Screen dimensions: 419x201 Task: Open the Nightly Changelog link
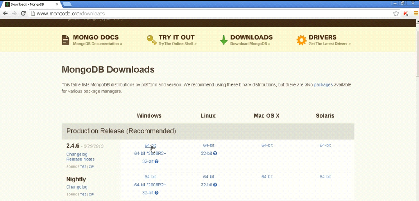(77, 187)
